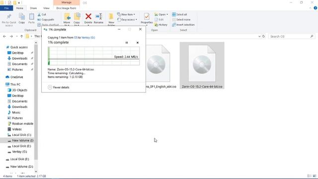318x179 pixels.
Task: Click Invert selection
Action: click(x=183, y=25)
